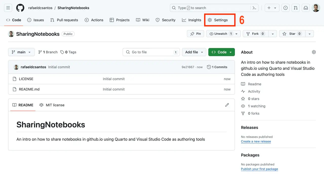Click the SharingNotebooks breadcrumb link
The width and height of the screenshot is (324, 182).
point(73,8)
